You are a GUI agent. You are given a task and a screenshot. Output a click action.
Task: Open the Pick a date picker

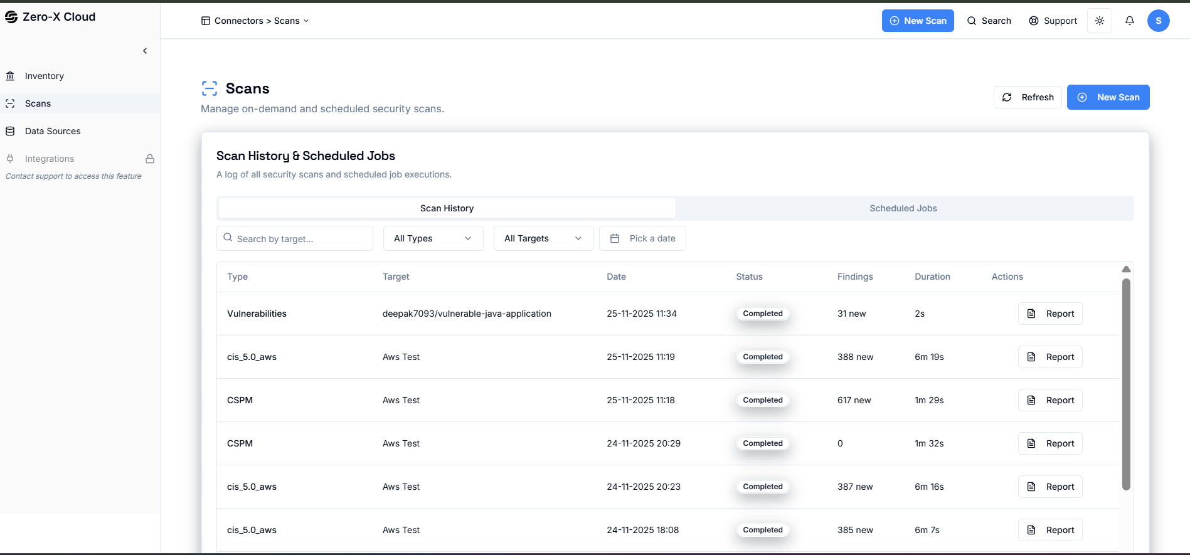[642, 238]
